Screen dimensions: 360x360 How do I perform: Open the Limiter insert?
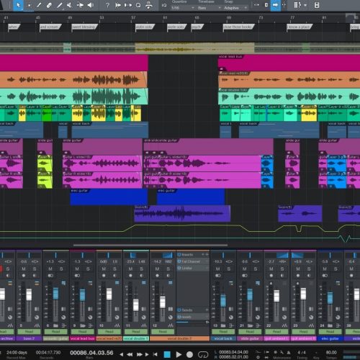point(193,268)
